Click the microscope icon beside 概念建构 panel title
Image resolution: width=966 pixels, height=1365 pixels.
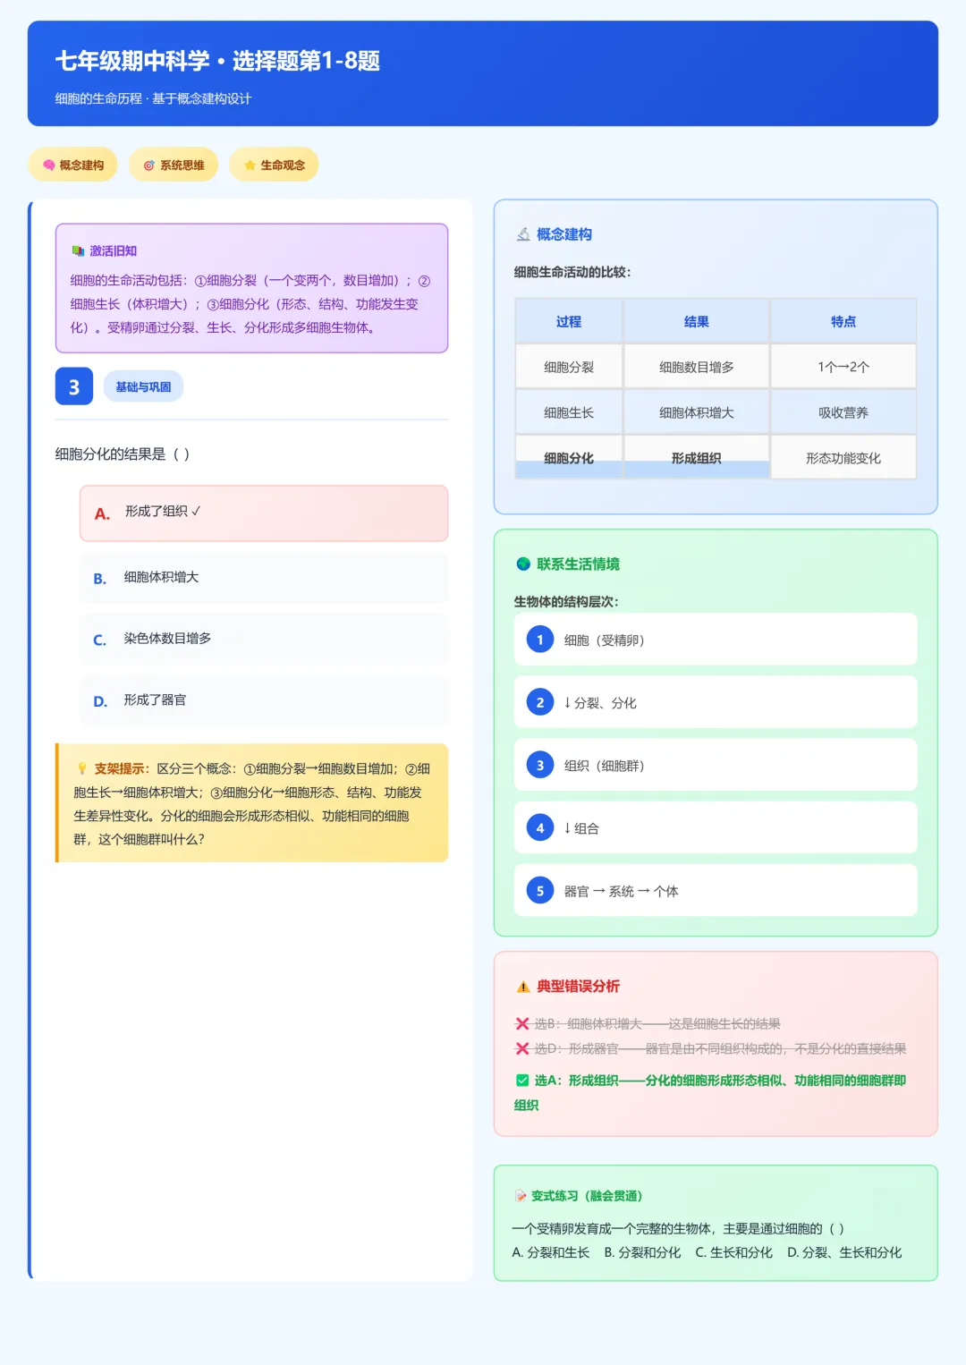pyautogui.click(x=521, y=234)
